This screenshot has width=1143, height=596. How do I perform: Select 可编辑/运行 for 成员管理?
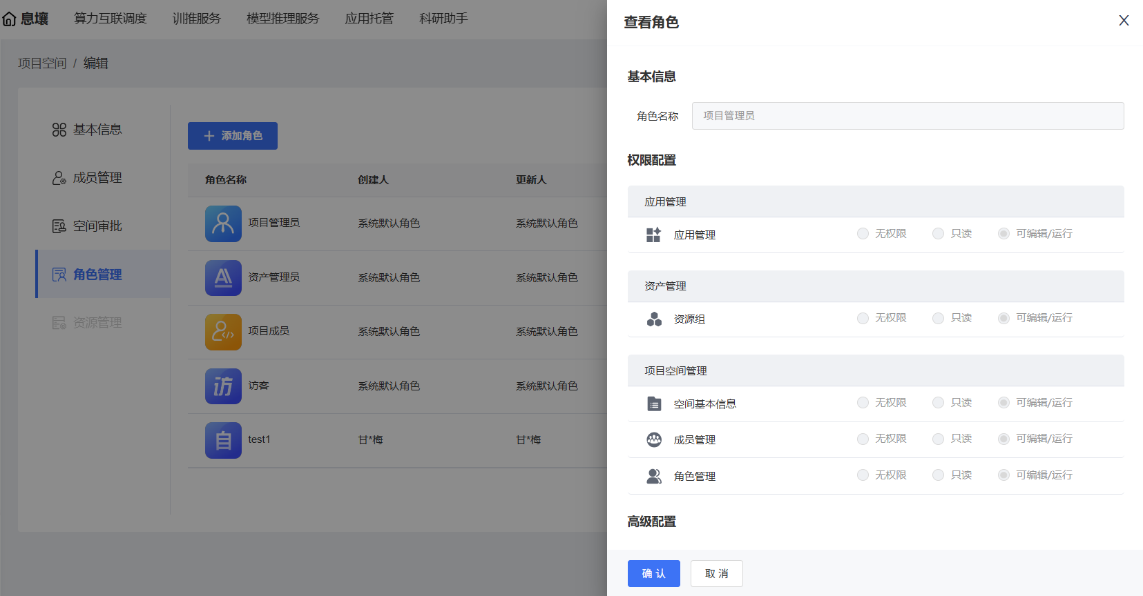tap(1003, 439)
